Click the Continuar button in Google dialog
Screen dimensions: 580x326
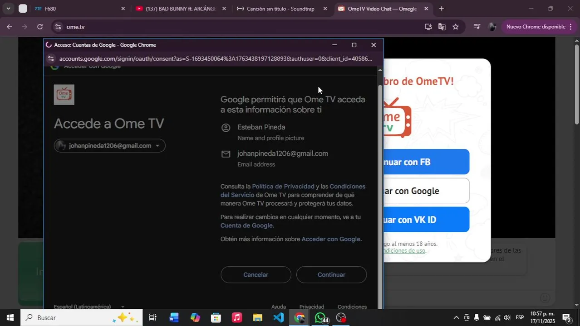[x=331, y=275]
